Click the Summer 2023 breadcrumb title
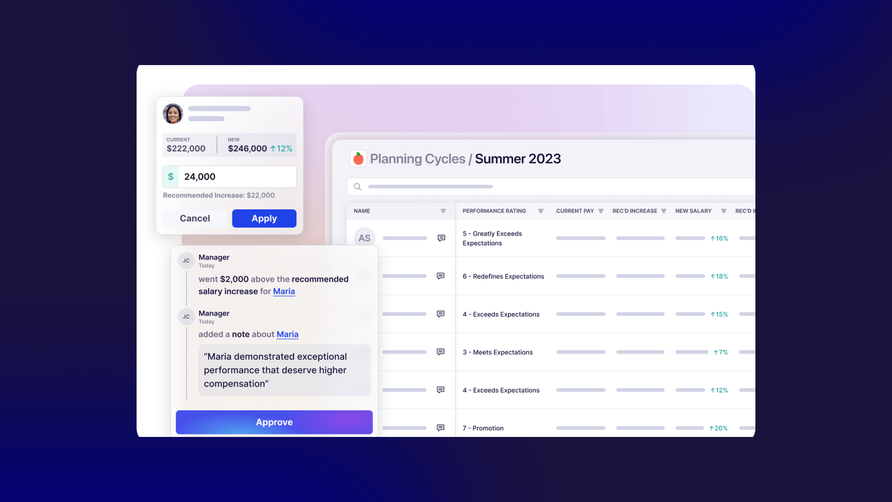This screenshot has width=892, height=502. point(518,159)
